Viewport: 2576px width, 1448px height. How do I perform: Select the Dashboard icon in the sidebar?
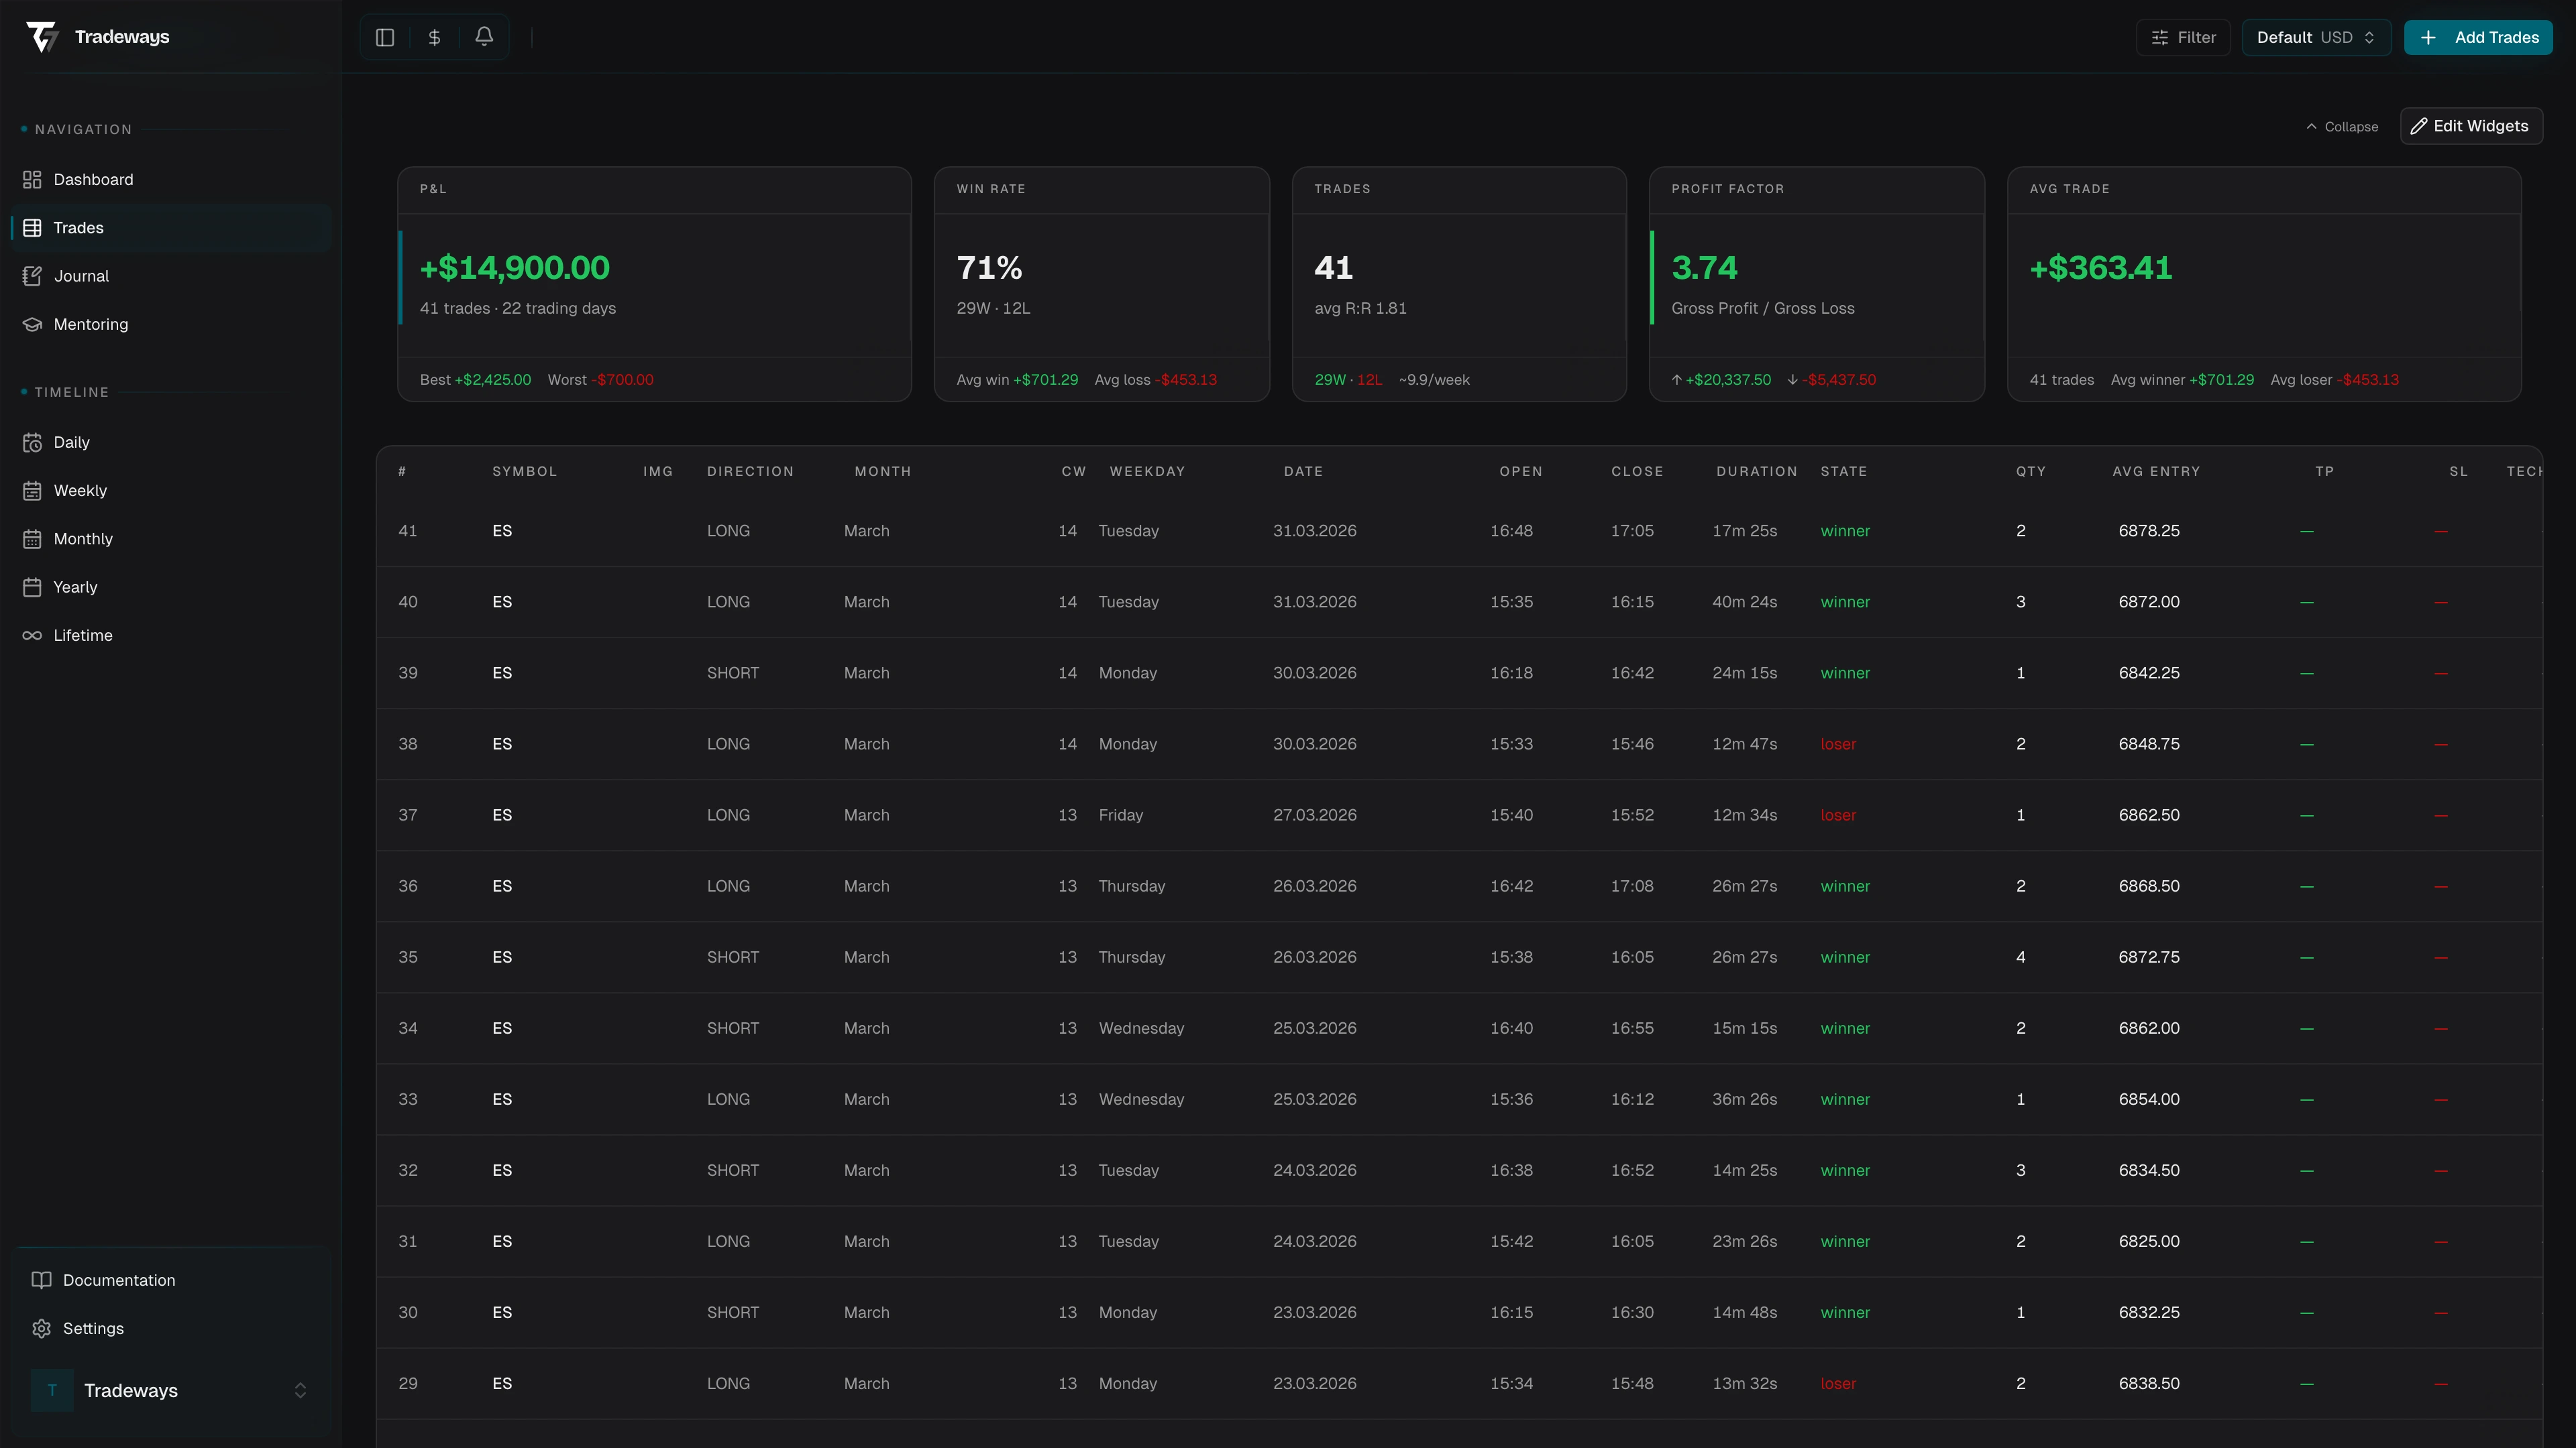(x=32, y=179)
